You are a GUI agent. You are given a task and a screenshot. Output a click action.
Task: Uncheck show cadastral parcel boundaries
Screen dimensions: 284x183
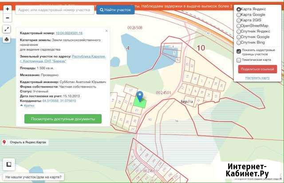coord(239,52)
